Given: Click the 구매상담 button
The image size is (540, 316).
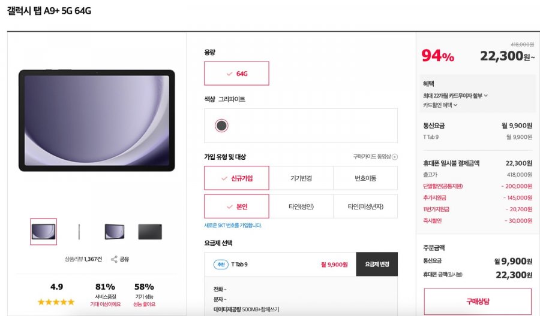Looking at the screenshot, I should tap(478, 302).
